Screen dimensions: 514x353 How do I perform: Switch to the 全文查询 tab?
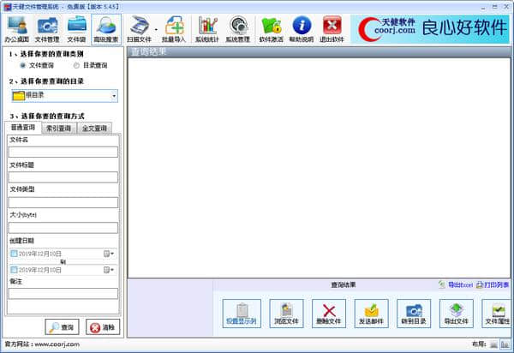pyautogui.click(x=94, y=129)
